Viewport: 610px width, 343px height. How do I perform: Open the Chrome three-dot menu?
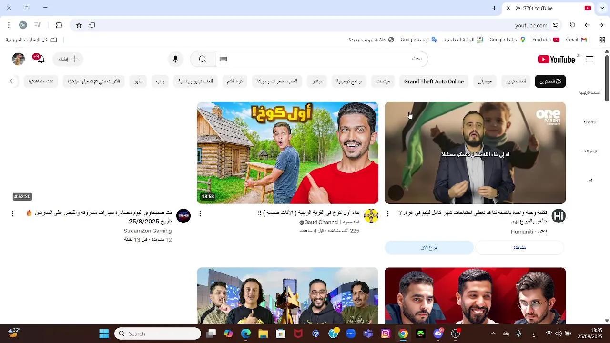[9, 25]
